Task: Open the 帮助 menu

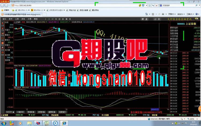Action: (36, 19)
